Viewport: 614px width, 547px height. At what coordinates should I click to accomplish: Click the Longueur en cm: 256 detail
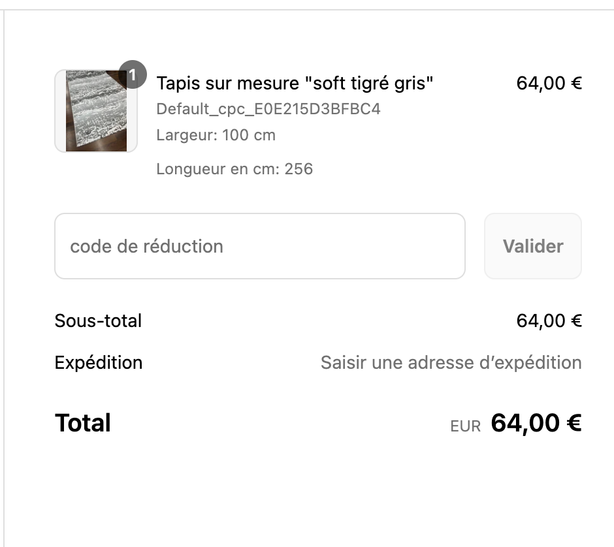pos(234,169)
